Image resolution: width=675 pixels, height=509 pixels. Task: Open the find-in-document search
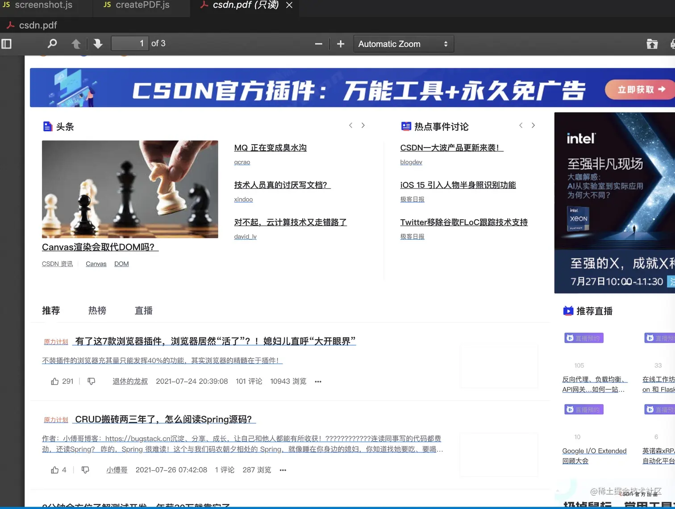(52, 44)
